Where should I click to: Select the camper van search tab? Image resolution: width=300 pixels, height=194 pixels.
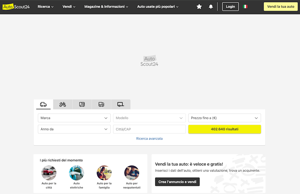coord(82,104)
